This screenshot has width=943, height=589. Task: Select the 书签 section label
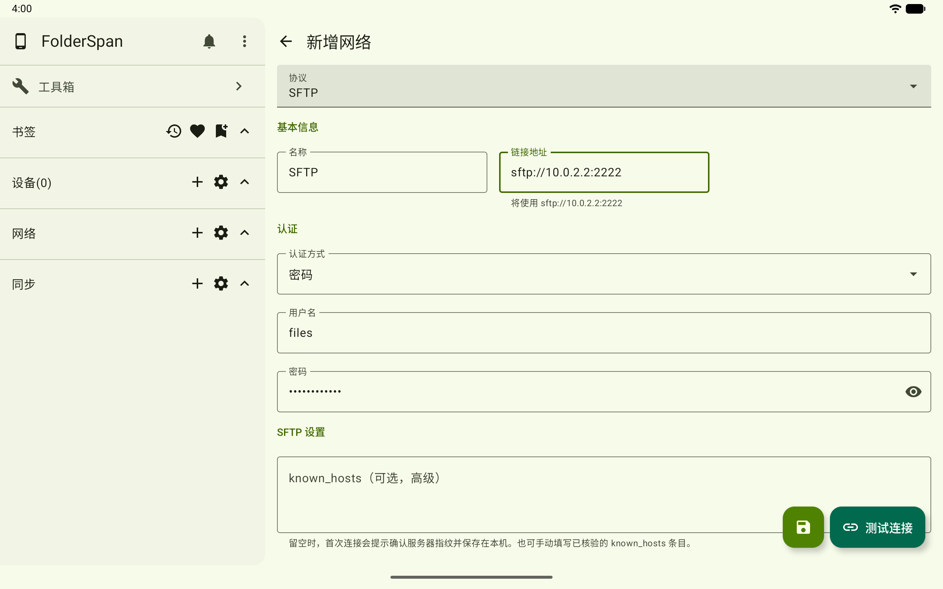click(x=24, y=132)
